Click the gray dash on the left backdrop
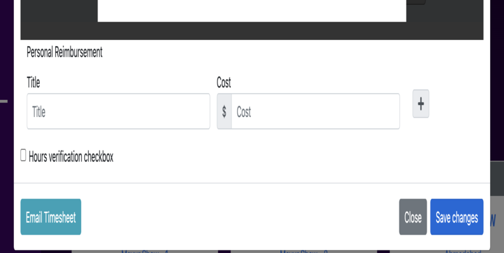This screenshot has width=504, height=253. 4,101
